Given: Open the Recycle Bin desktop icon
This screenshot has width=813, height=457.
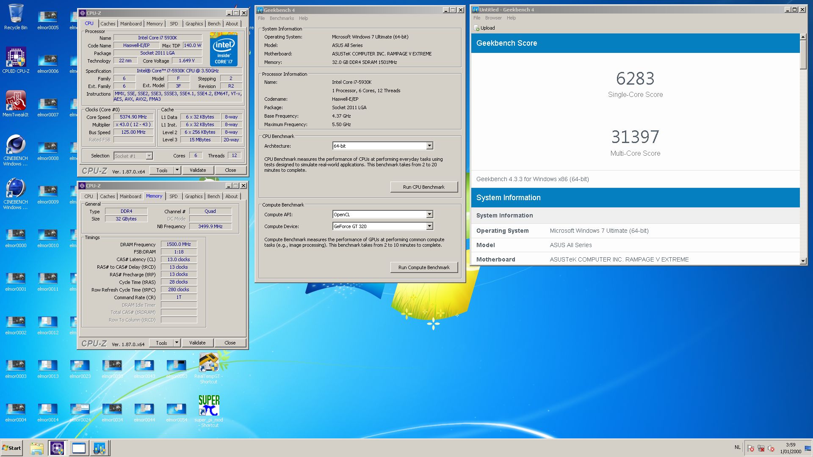Looking at the screenshot, I should 16,17.
